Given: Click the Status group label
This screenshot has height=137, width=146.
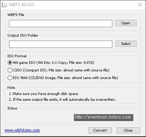Looking at the screenshot, I should point(12,108).
